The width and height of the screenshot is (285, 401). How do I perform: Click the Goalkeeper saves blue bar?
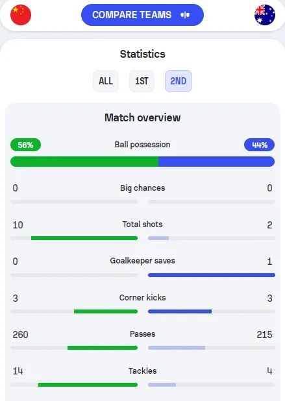tap(212, 275)
